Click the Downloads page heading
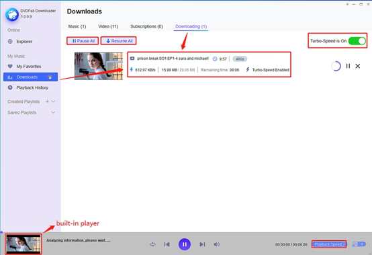 click(x=85, y=11)
